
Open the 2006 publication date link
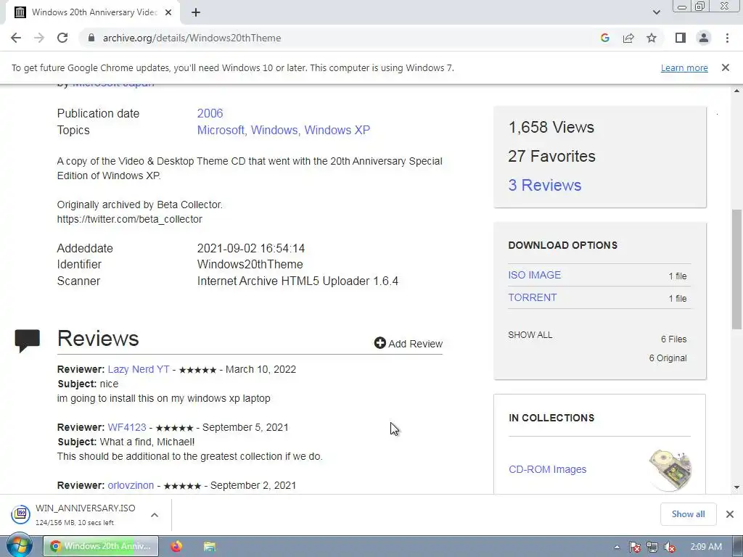[x=210, y=114]
